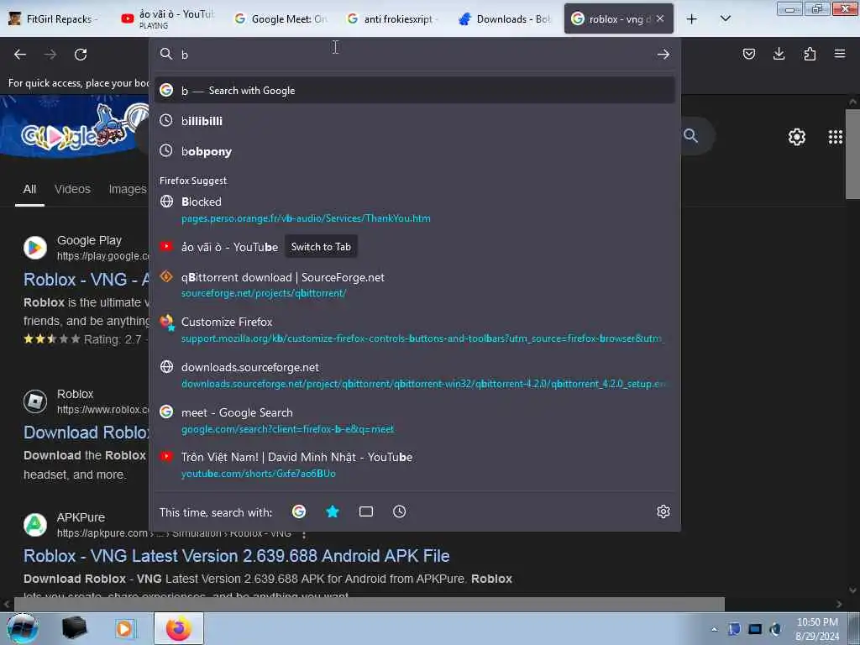The height and width of the screenshot is (645, 860).
Task: Expand the list all tabs chevron
Action: 725,18
